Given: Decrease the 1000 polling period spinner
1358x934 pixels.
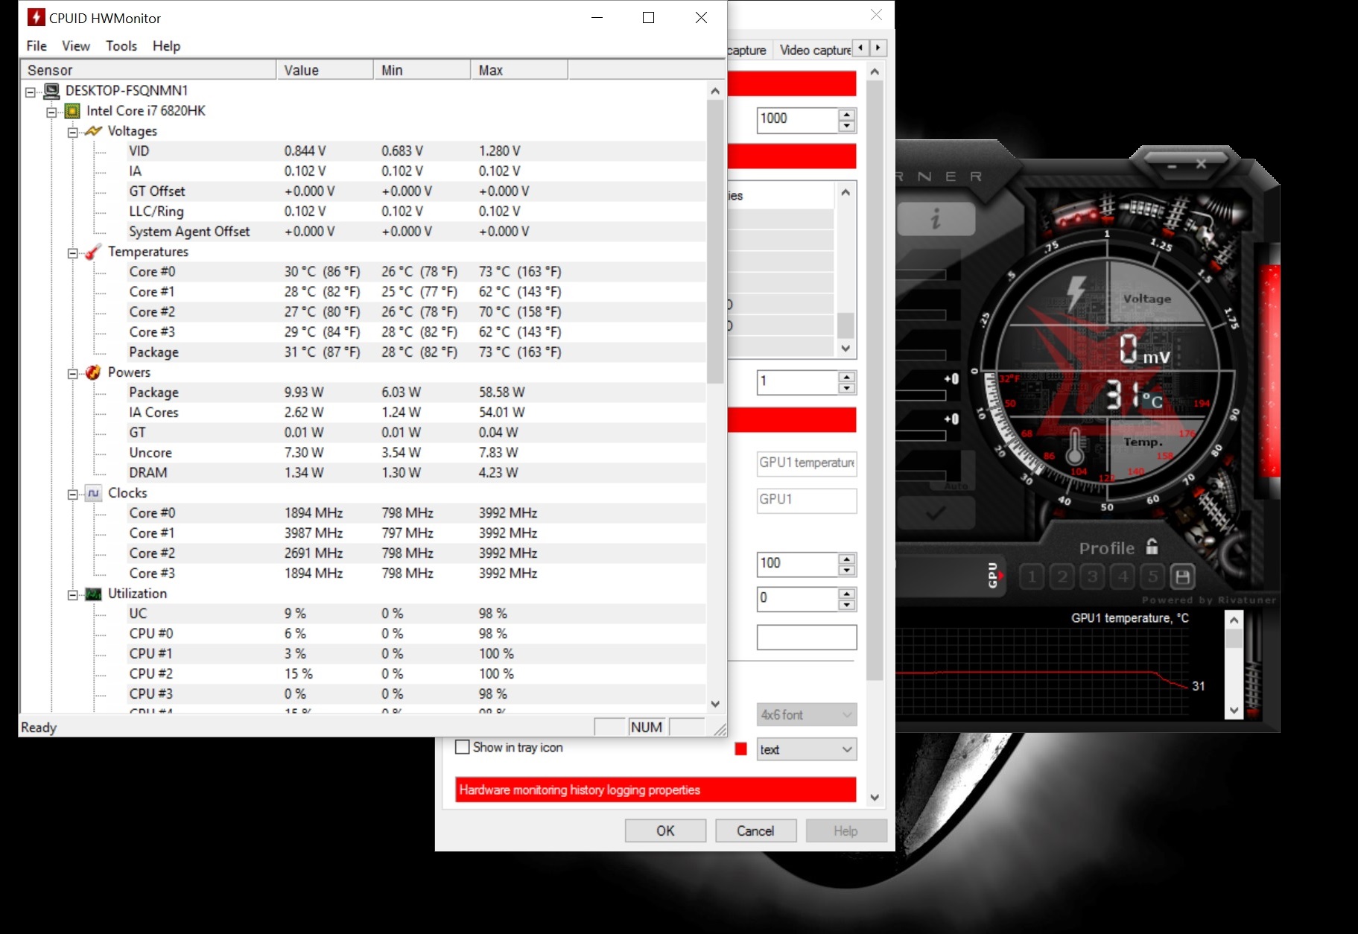Looking at the screenshot, I should 846,126.
